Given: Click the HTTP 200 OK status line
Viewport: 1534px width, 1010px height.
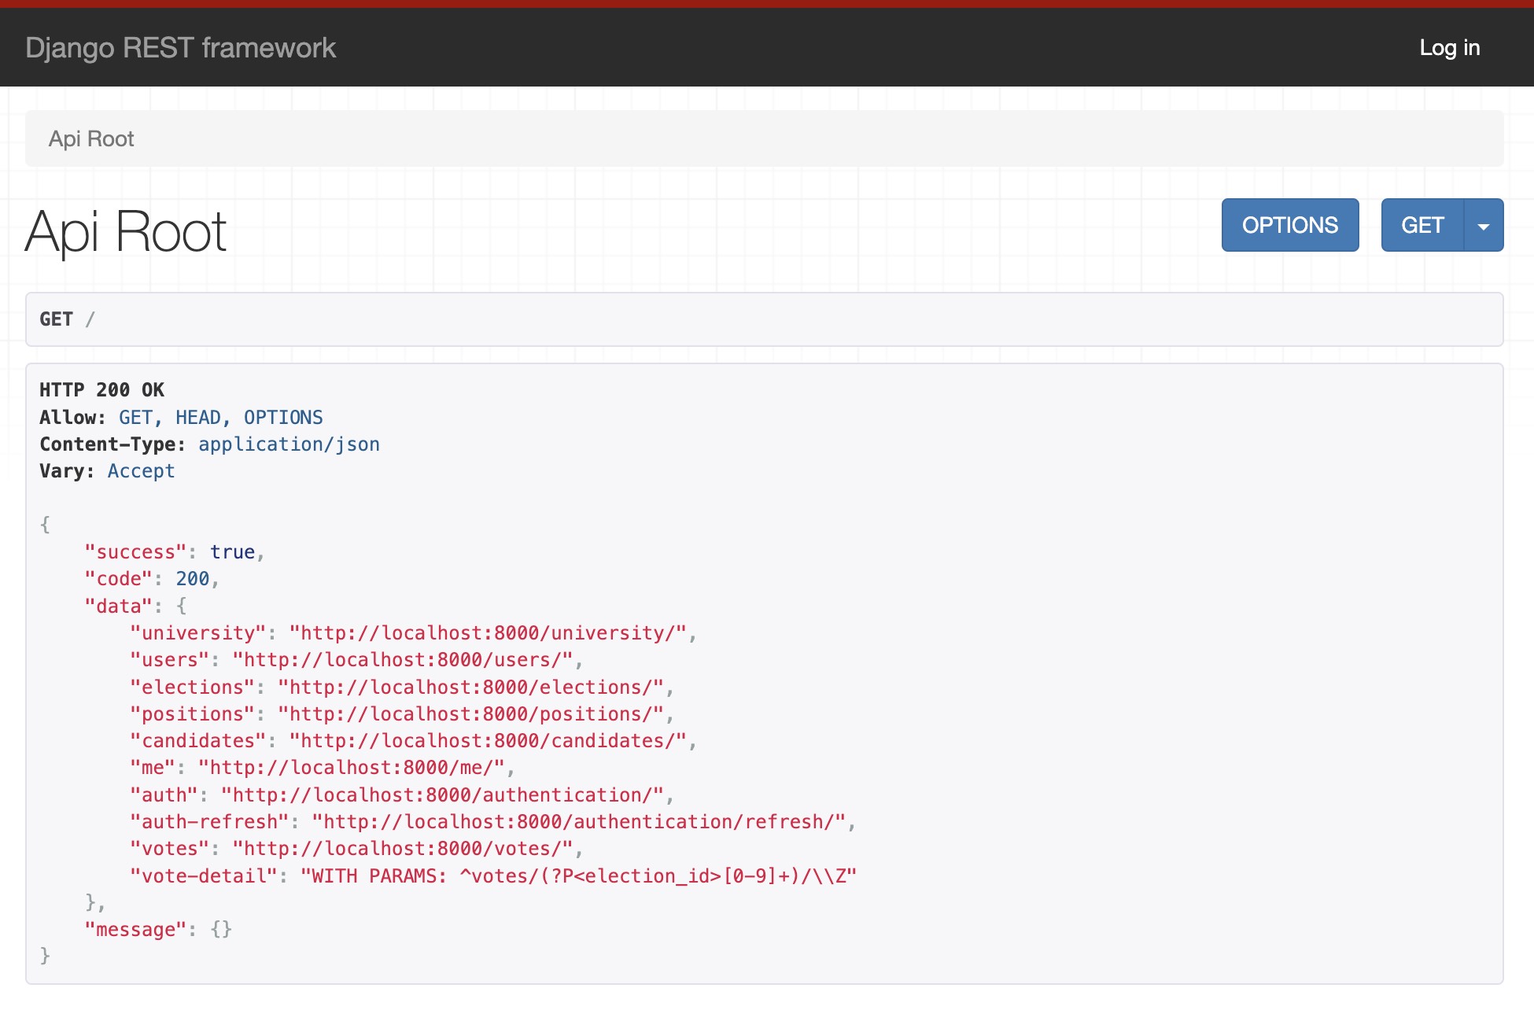Looking at the screenshot, I should [x=102, y=390].
